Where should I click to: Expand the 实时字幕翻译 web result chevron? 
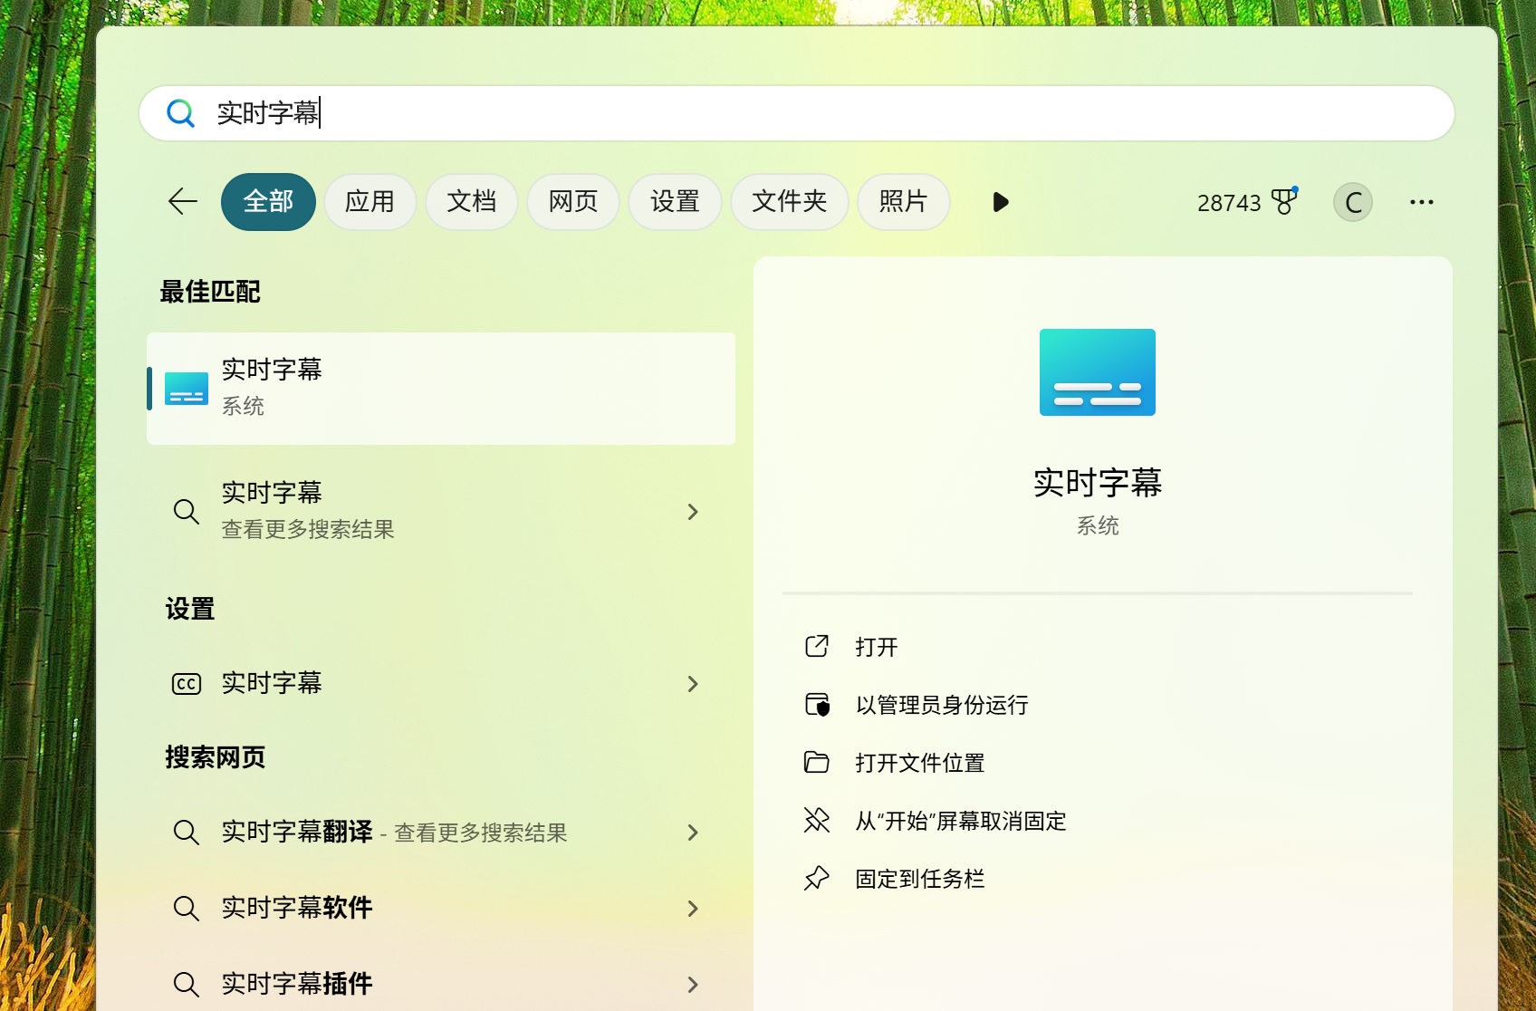pos(693,833)
